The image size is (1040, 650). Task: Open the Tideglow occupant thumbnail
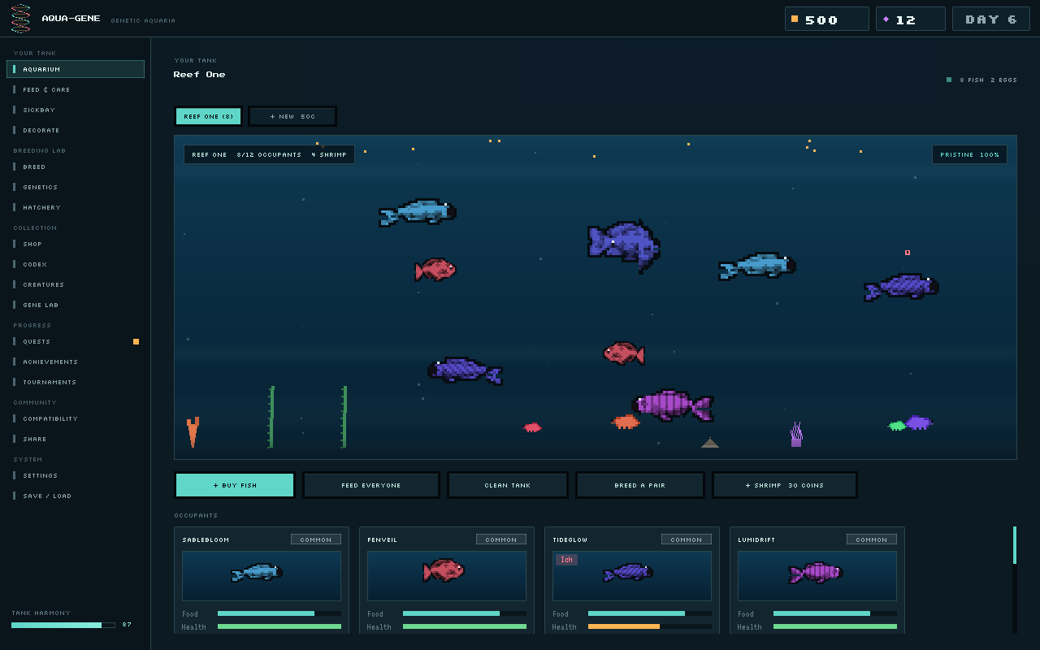(632, 576)
